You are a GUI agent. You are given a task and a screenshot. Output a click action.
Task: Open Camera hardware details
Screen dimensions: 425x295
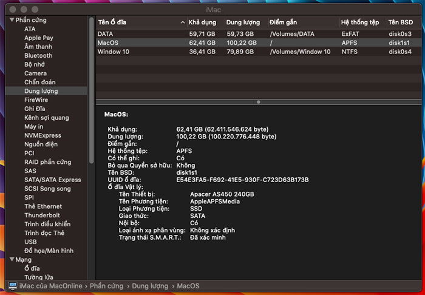pos(35,73)
